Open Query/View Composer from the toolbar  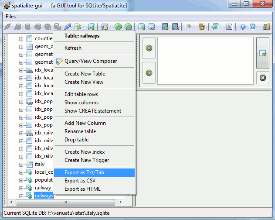coord(105,27)
